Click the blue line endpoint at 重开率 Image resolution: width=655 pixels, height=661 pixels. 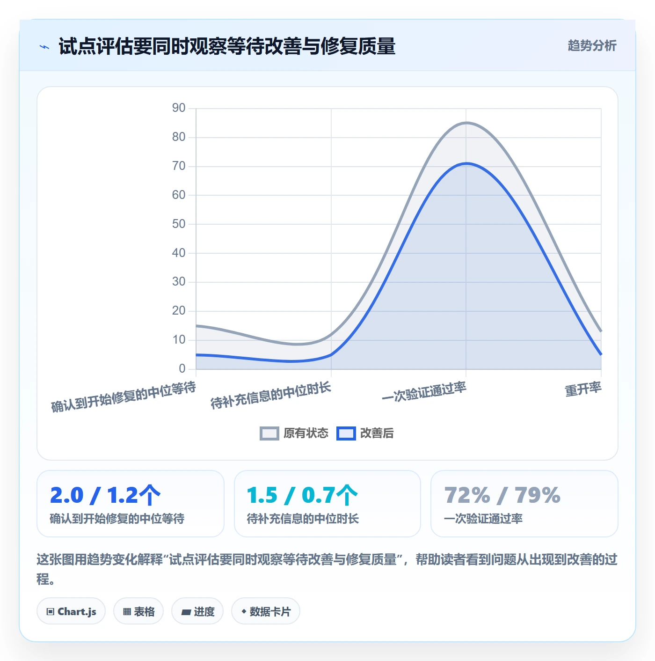pos(601,354)
